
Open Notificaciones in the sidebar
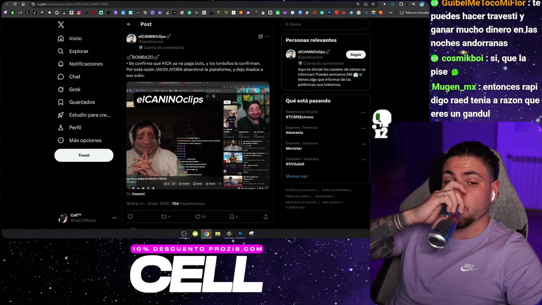tap(80, 64)
